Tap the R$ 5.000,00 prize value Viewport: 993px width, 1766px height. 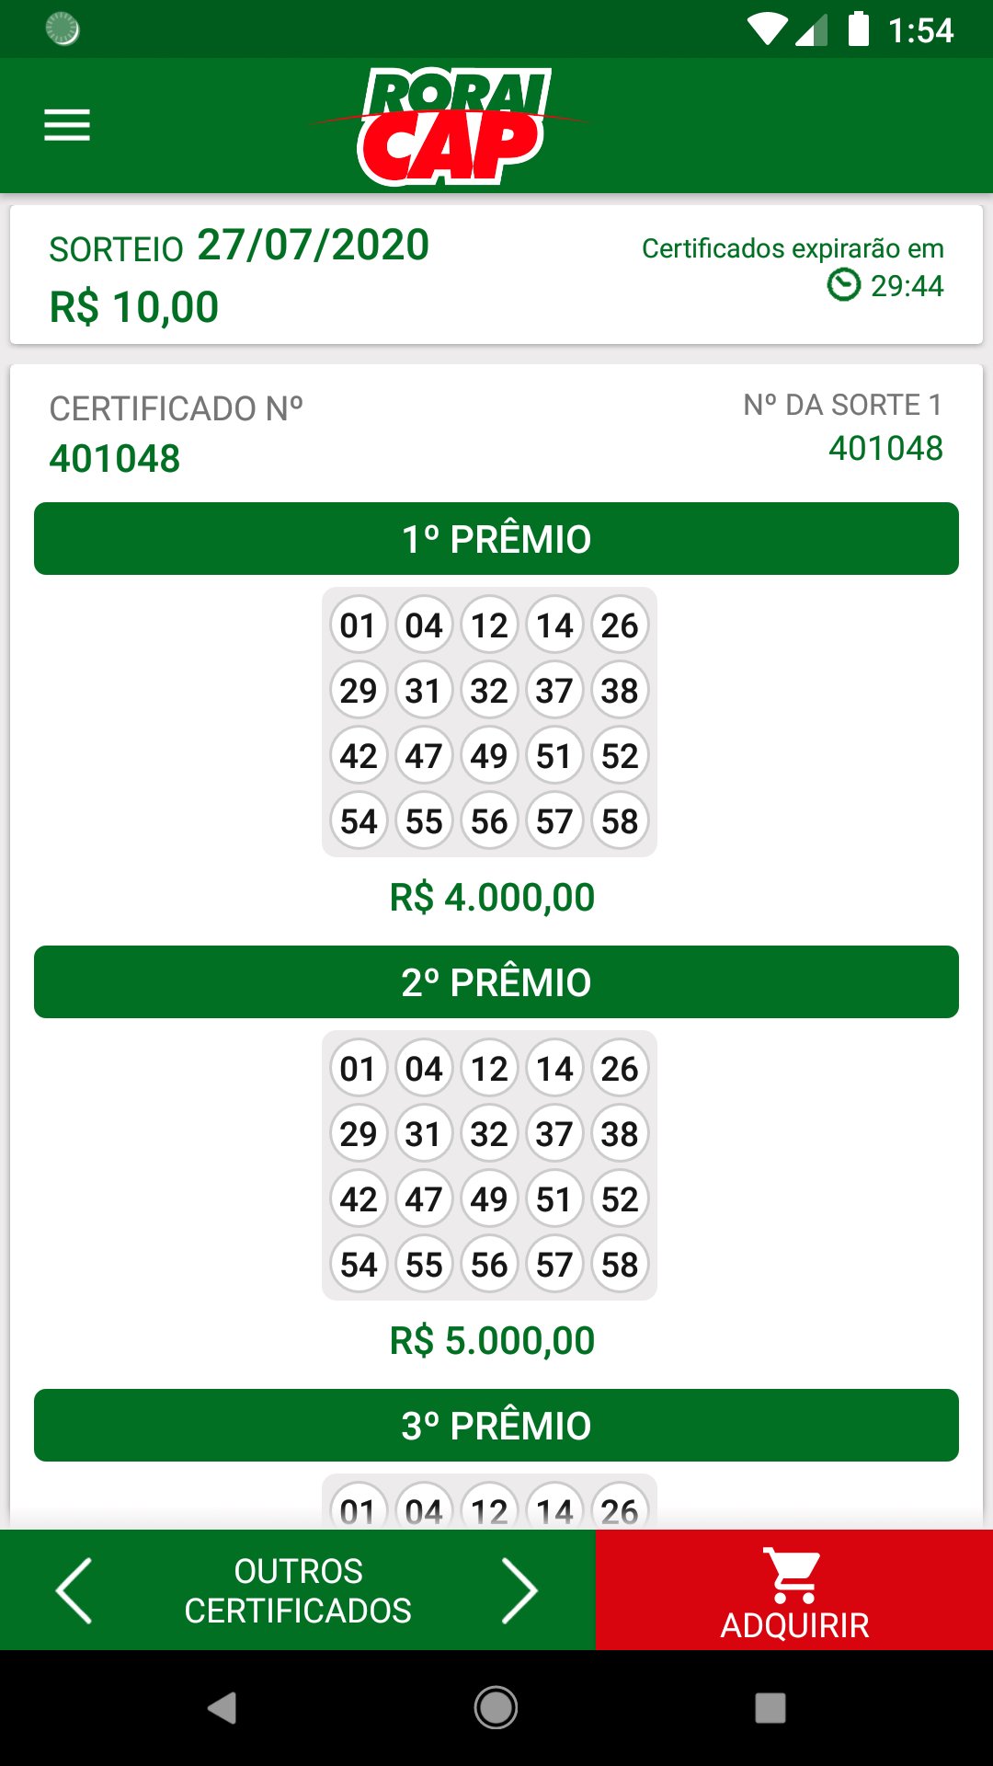click(493, 1341)
